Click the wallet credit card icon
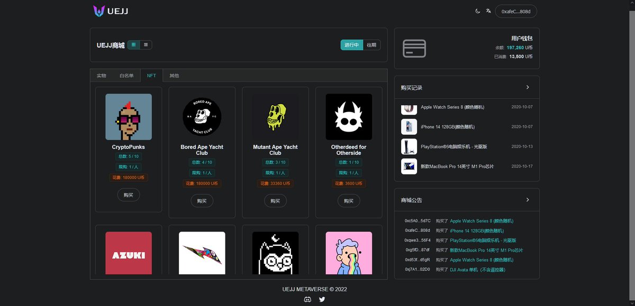This screenshot has width=635, height=306. tap(414, 49)
